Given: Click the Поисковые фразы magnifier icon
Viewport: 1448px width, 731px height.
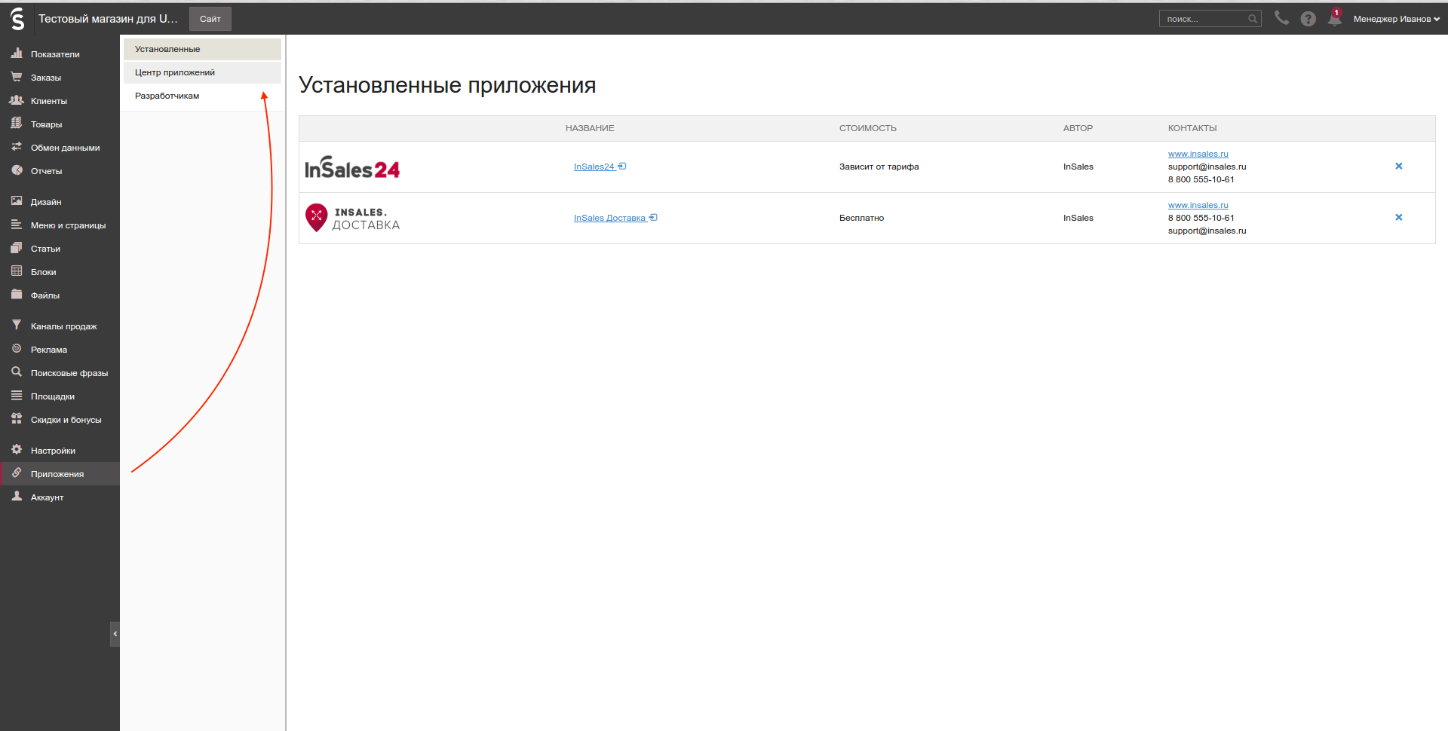Looking at the screenshot, I should tap(17, 372).
